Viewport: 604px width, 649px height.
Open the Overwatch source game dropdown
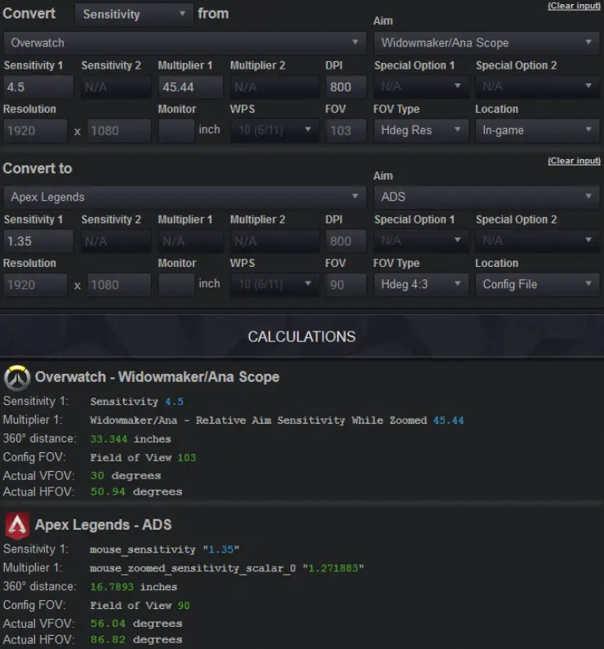click(x=185, y=43)
